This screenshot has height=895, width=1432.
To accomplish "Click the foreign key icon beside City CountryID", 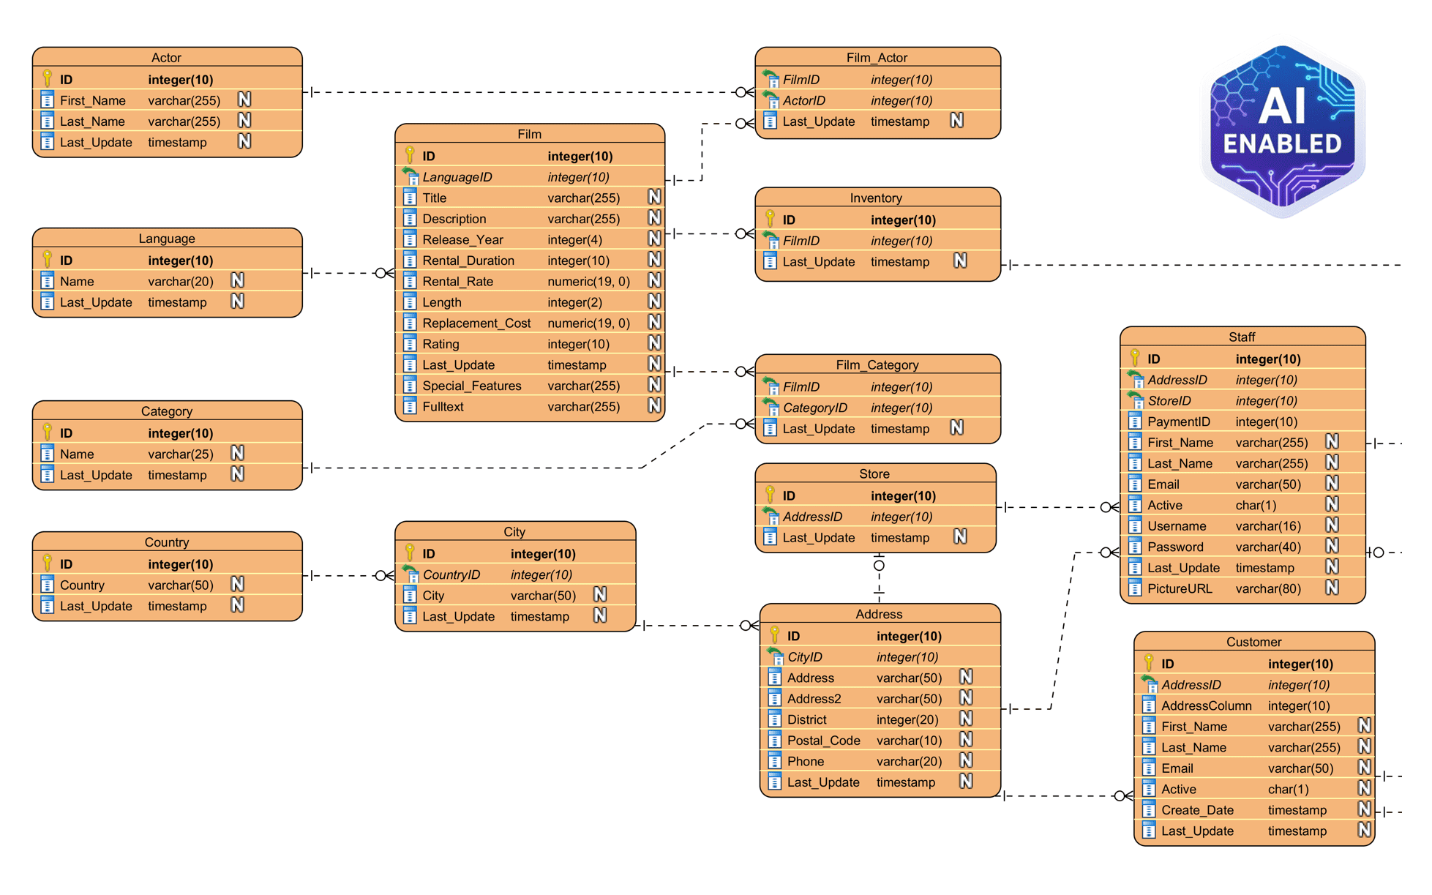I will coord(411,574).
